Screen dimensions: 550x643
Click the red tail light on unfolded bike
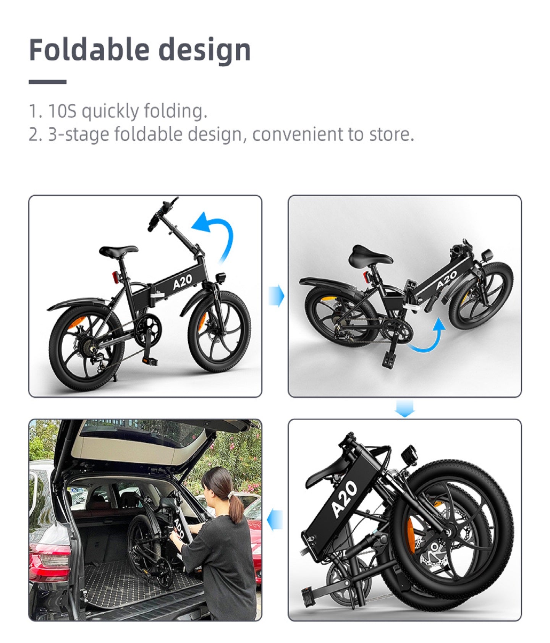(x=116, y=277)
